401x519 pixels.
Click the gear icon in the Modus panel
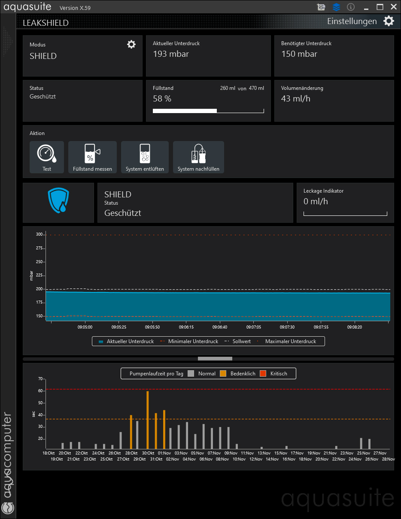[131, 44]
